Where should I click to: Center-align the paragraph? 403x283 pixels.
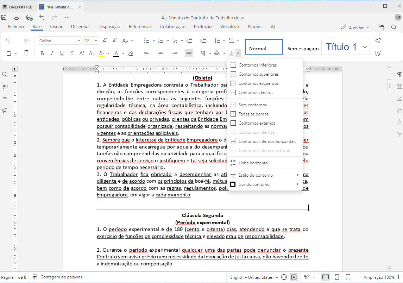click(x=161, y=53)
